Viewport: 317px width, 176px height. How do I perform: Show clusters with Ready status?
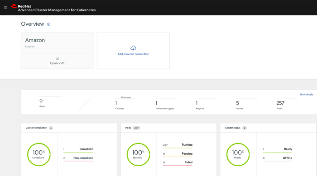tap(277, 149)
